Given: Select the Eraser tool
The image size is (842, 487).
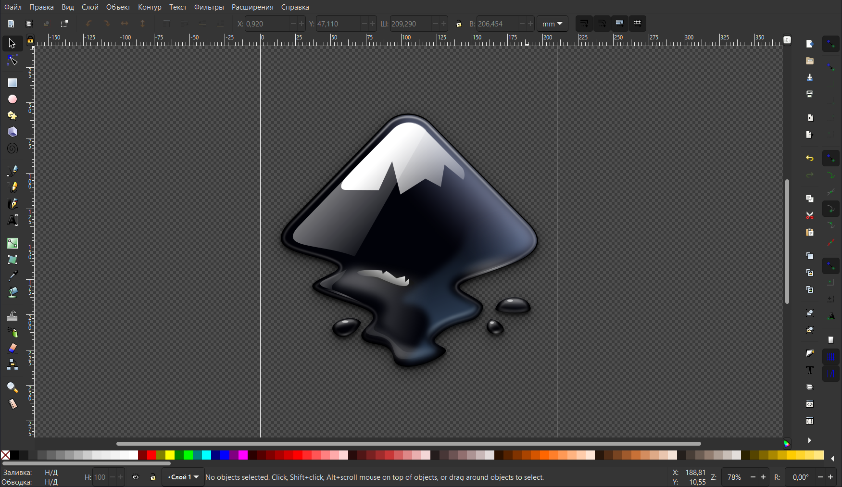Looking at the screenshot, I should coord(13,348).
